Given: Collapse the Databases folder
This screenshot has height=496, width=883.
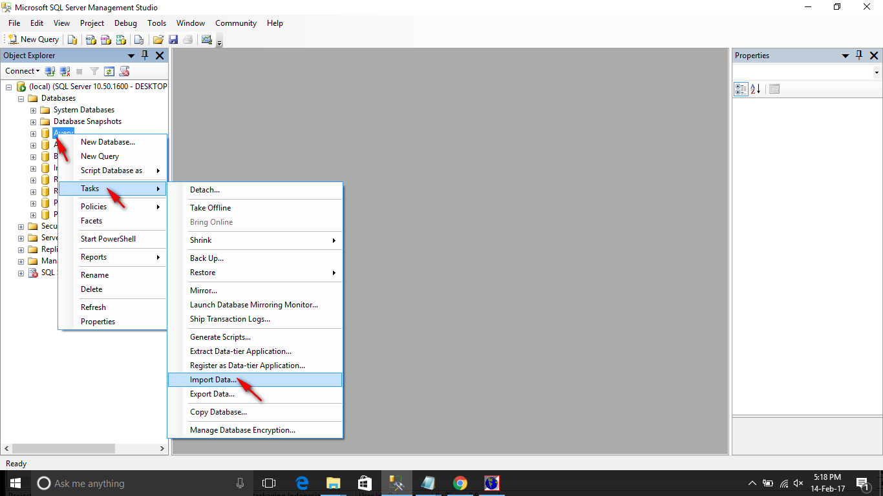Looking at the screenshot, I should pyautogui.click(x=20, y=98).
